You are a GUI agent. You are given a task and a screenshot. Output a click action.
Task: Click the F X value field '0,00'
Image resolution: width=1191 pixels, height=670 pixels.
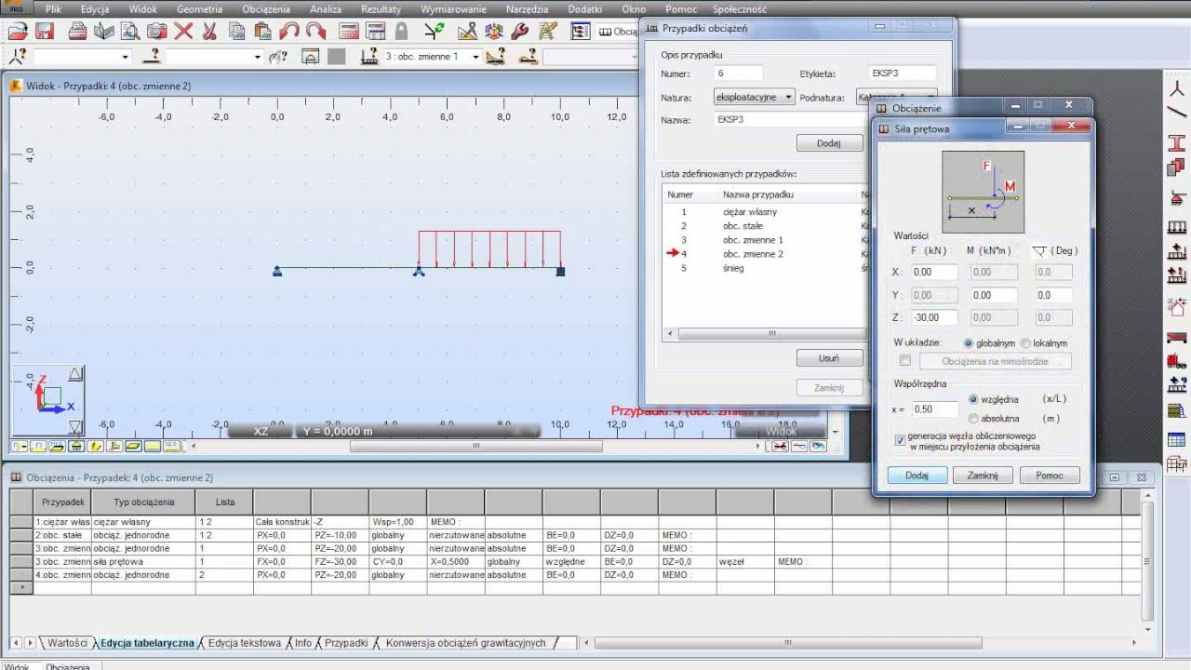[x=933, y=272]
